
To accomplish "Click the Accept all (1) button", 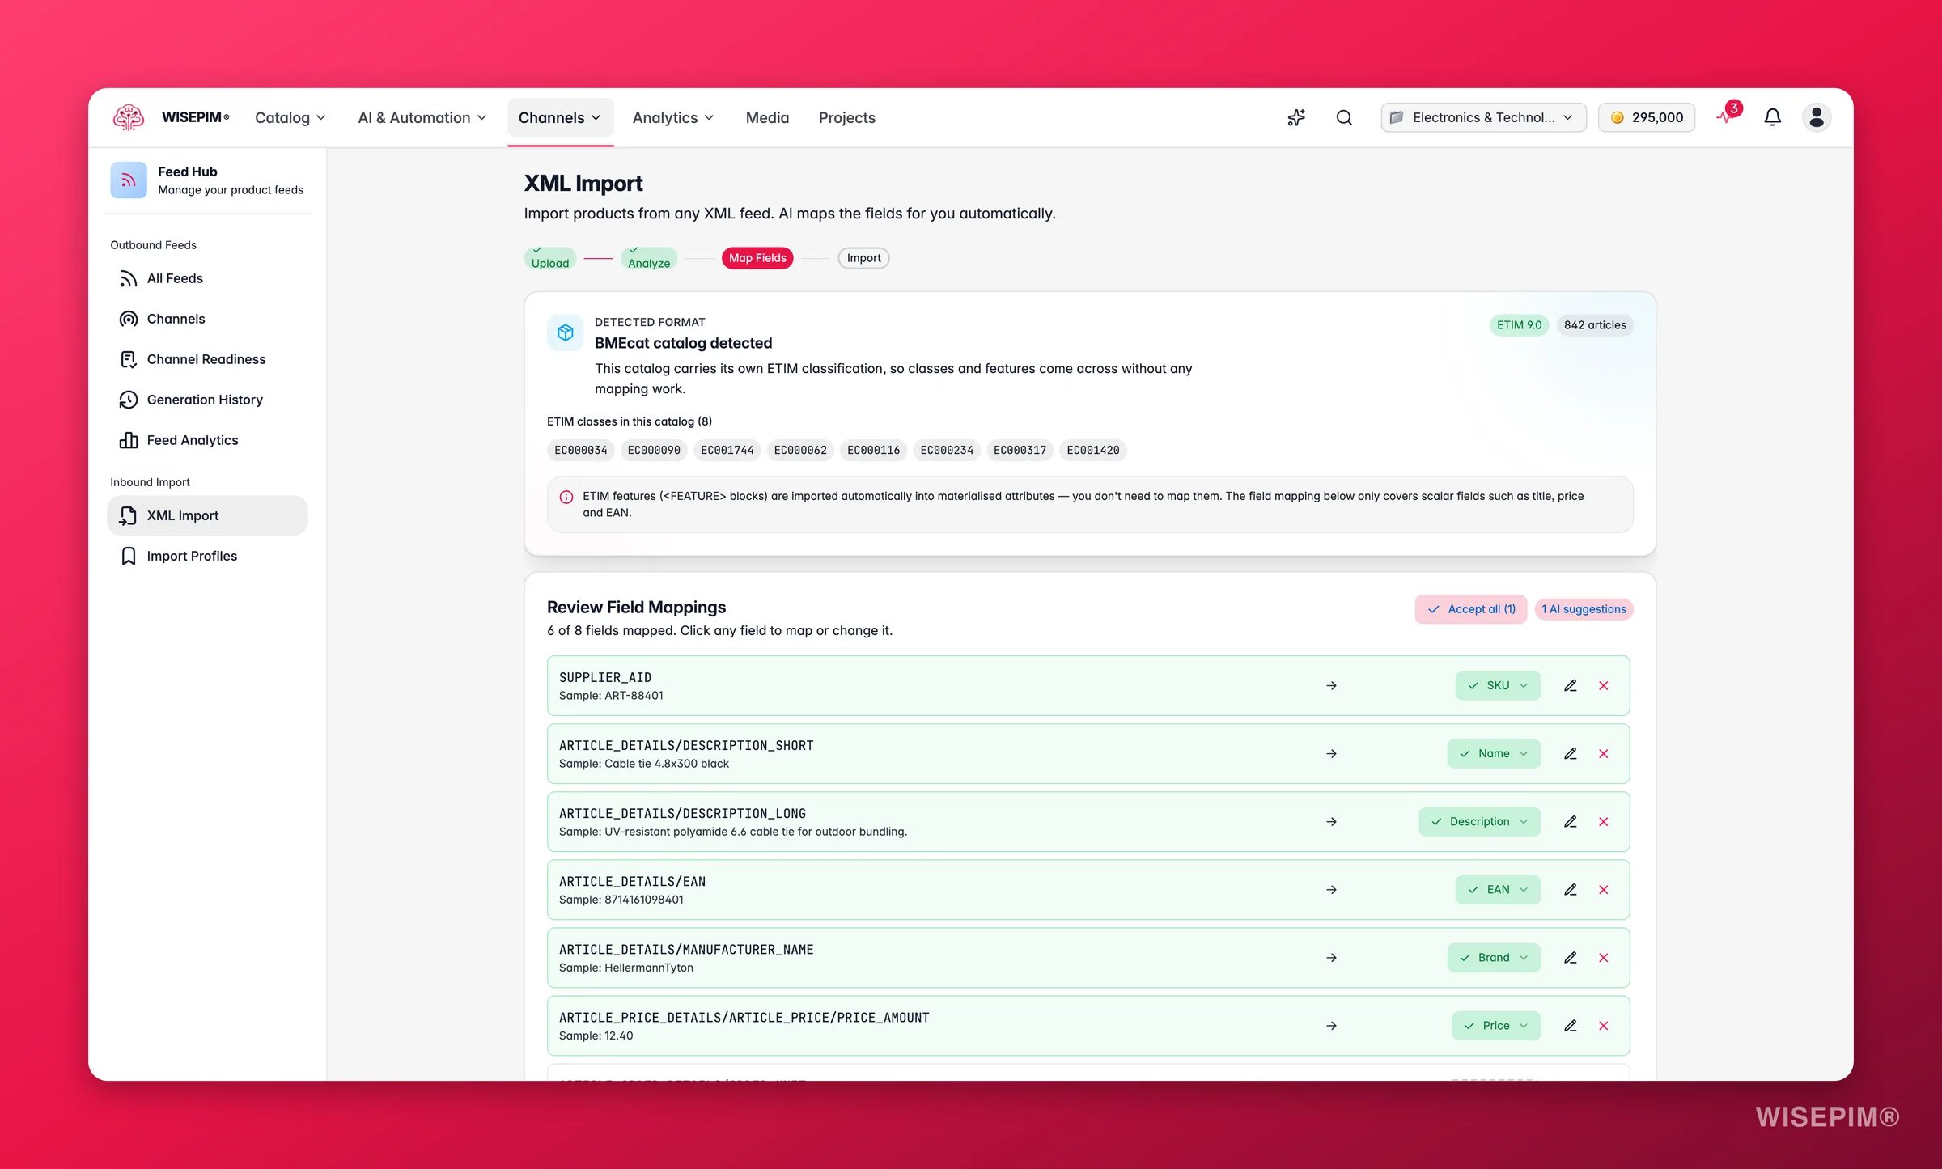I will pyautogui.click(x=1471, y=609).
